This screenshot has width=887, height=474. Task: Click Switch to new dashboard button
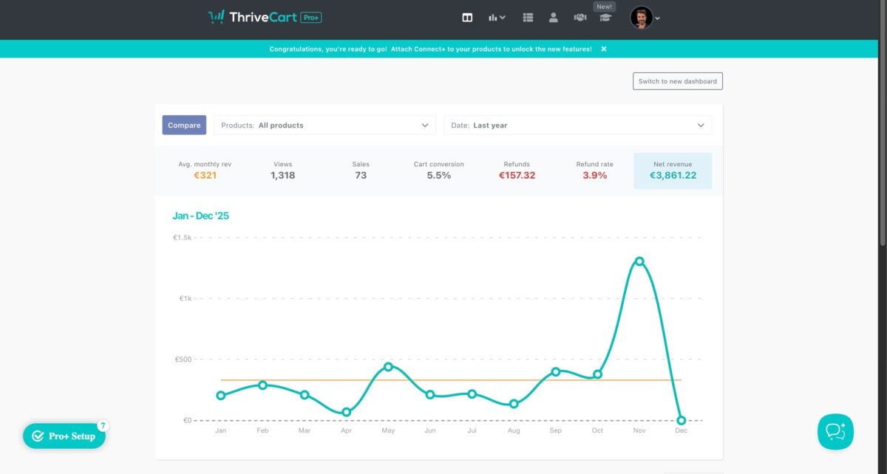[677, 81]
